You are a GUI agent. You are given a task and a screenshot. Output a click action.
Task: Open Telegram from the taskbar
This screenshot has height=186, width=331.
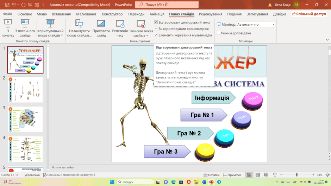219,182
